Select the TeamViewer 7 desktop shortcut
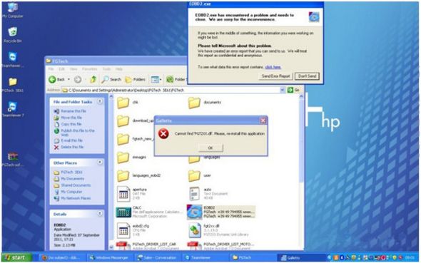The height and width of the screenshot is (263, 421). [13, 109]
